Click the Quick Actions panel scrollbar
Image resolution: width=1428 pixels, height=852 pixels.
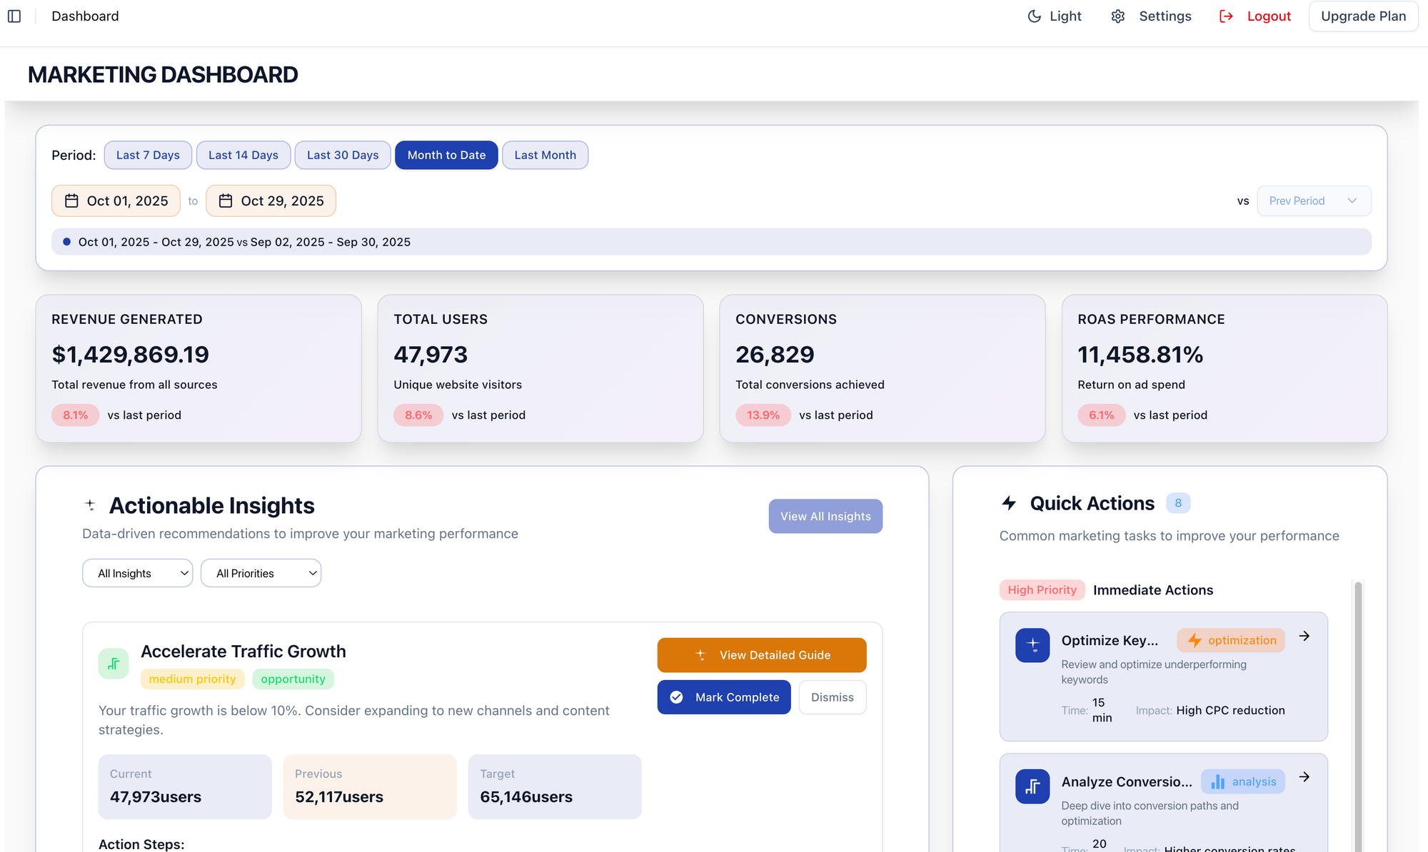point(1358,714)
